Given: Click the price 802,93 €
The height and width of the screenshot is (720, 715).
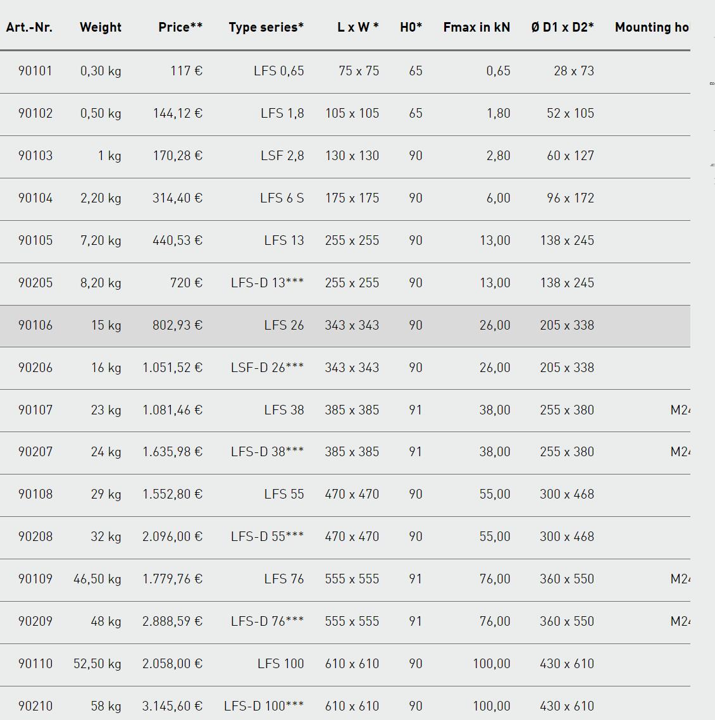Looking at the screenshot, I should tap(177, 325).
